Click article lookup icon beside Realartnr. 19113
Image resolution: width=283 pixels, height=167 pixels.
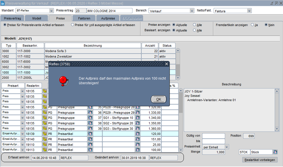pos(45,150)
